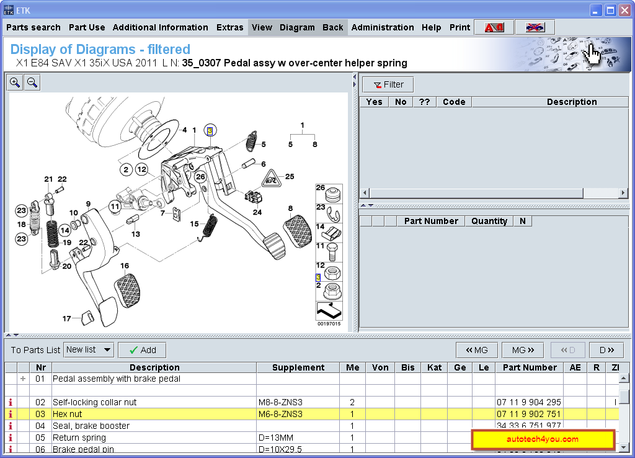This screenshot has height=458, width=635.
Task: Go to next diagram D»
Action: click(607, 350)
